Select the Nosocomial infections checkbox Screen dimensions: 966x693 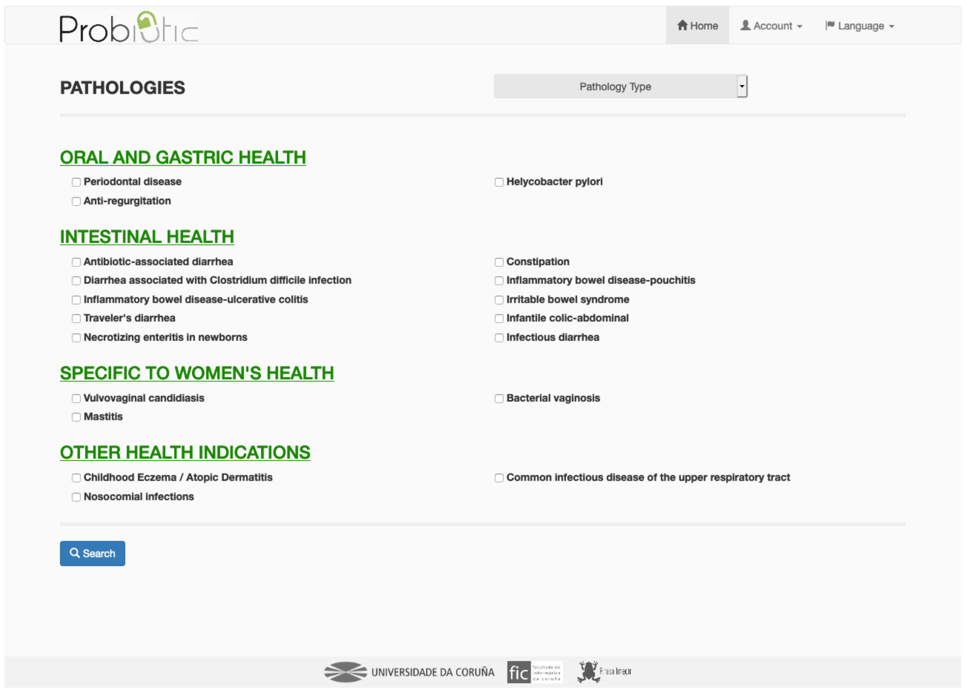(x=76, y=497)
